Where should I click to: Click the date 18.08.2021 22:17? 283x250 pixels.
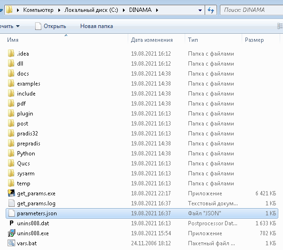pos(151,193)
